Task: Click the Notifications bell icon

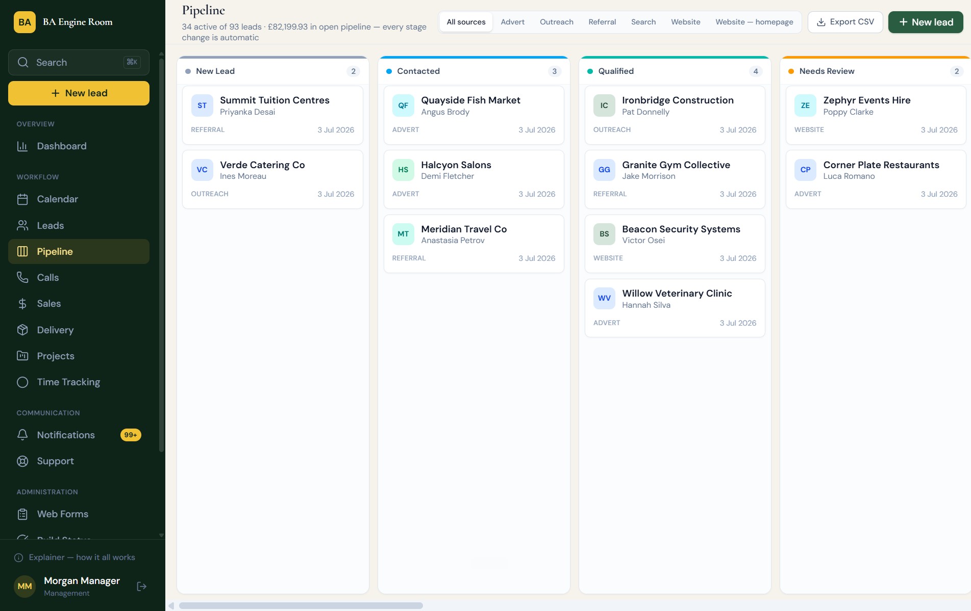Action: pos(22,435)
